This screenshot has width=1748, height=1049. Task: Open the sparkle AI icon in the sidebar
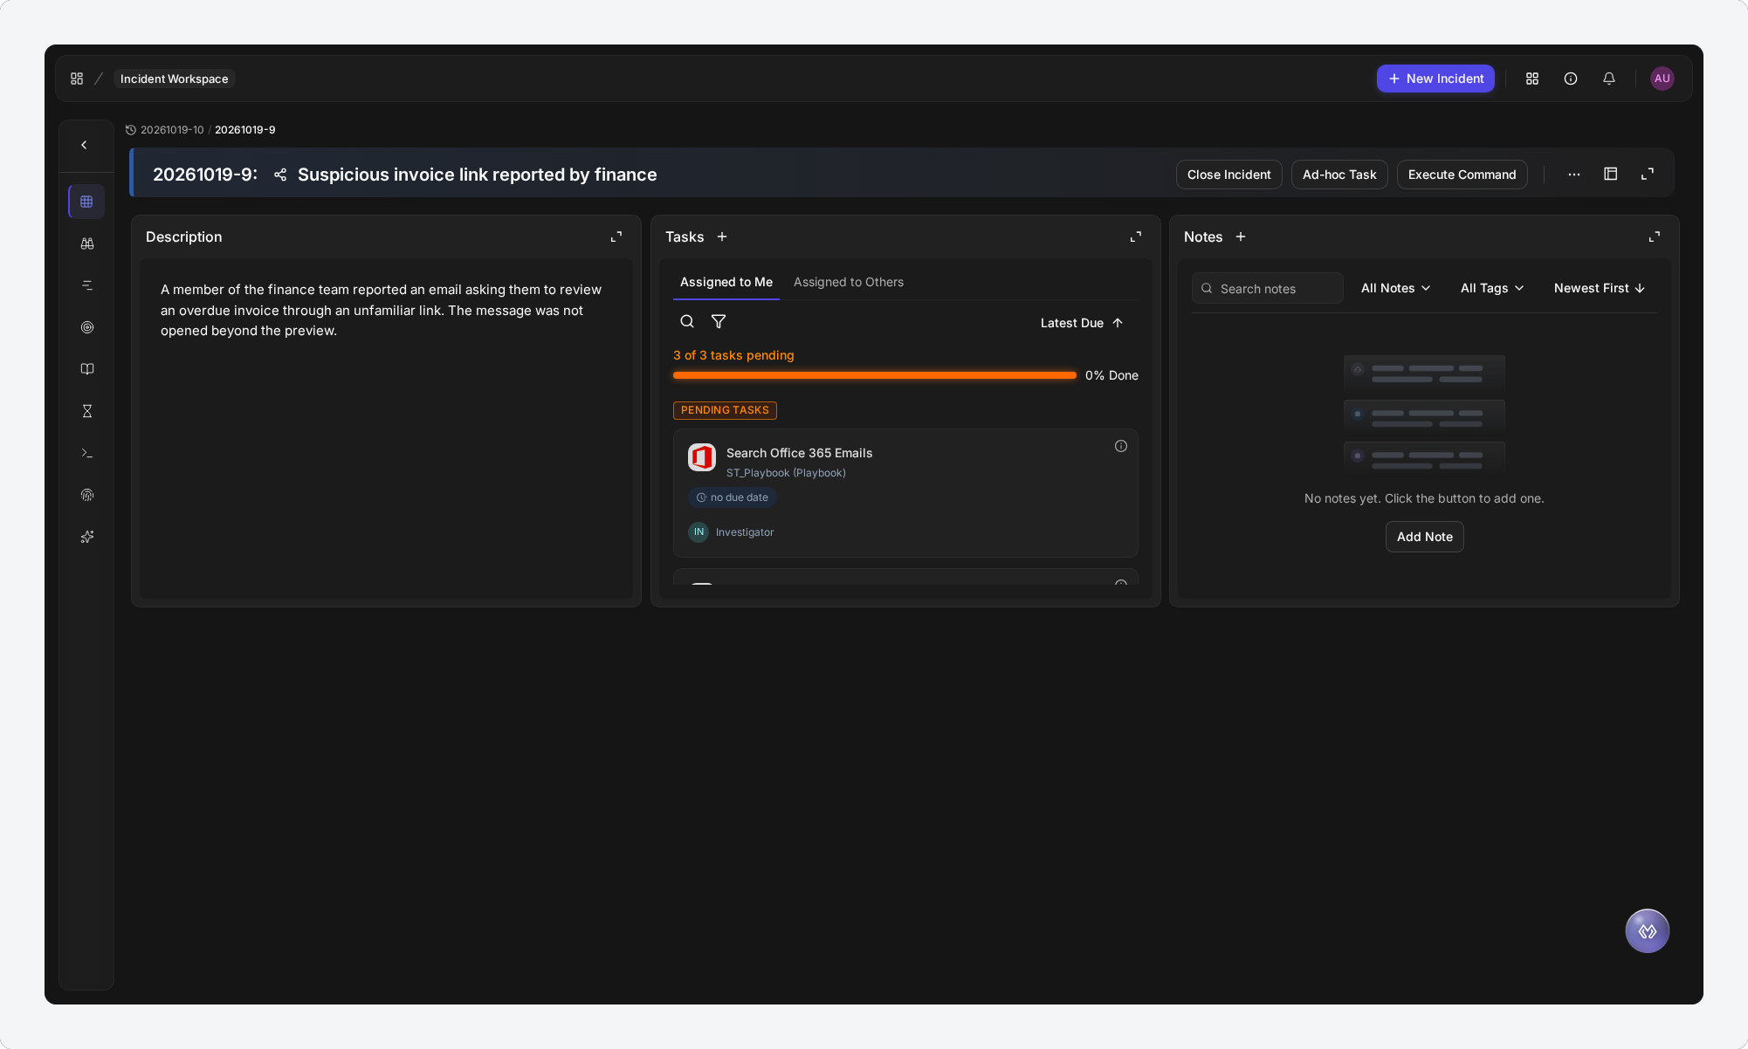tap(86, 537)
